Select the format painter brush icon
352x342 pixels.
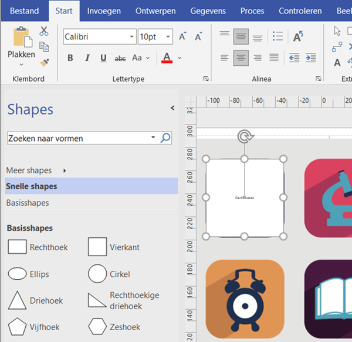tap(45, 62)
